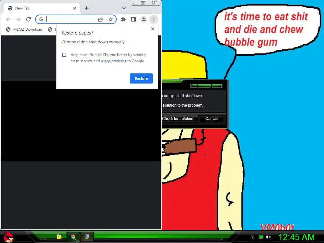Click the 12:45 AM clock

(296, 237)
